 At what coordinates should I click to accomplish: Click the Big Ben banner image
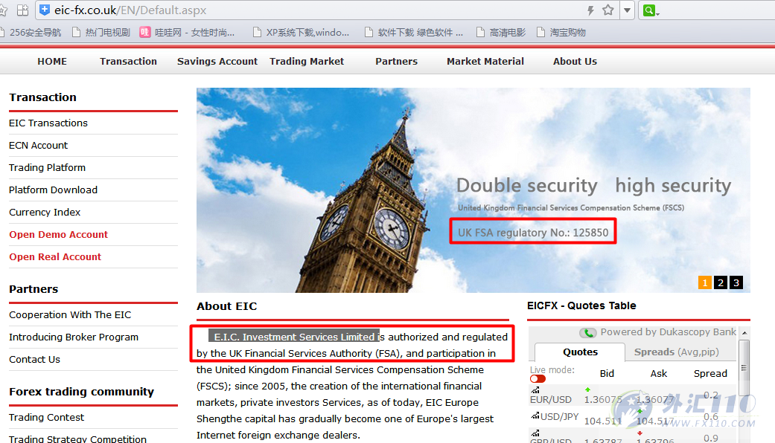click(473, 190)
